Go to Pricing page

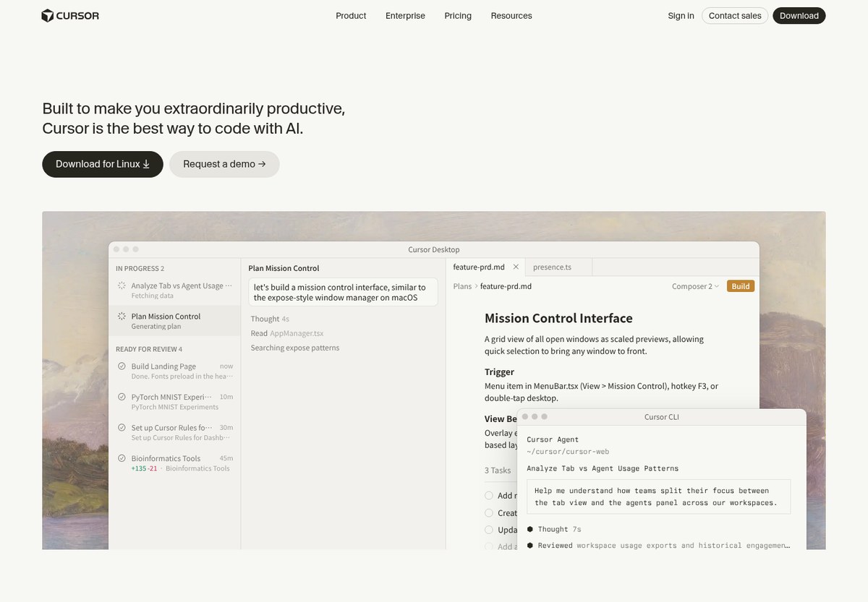[458, 16]
